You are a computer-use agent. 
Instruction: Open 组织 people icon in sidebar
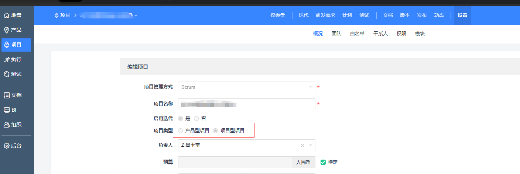point(6,125)
